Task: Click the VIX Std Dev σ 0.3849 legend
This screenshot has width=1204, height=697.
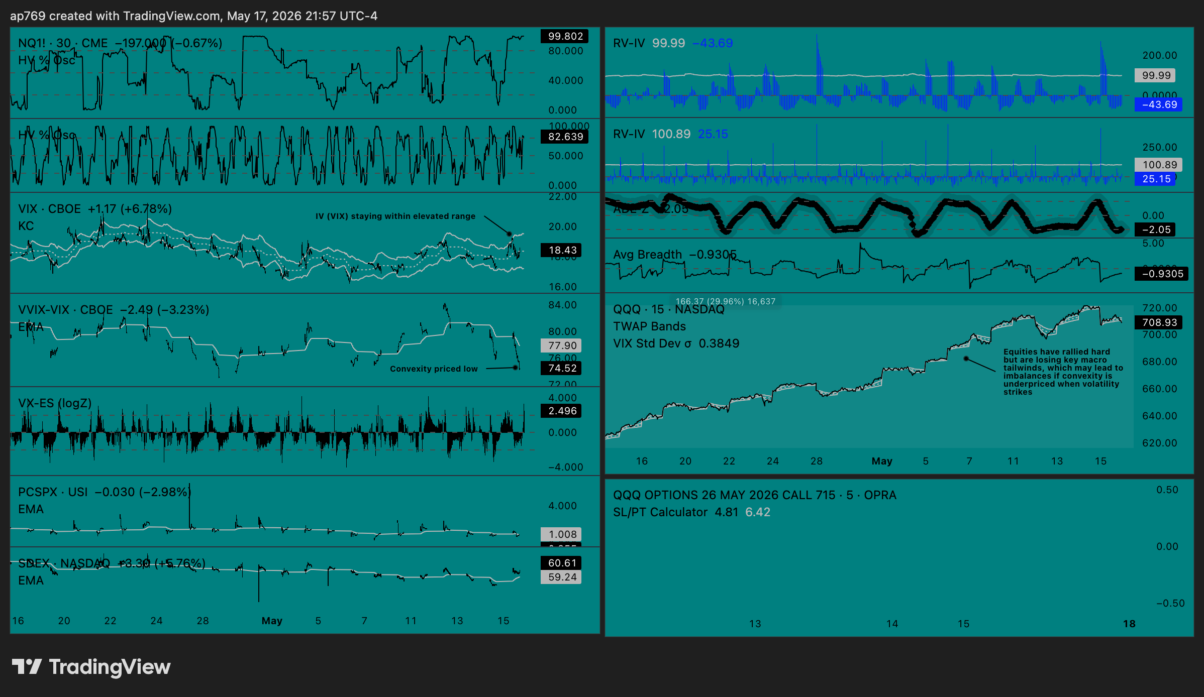Action: (x=676, y=343)
